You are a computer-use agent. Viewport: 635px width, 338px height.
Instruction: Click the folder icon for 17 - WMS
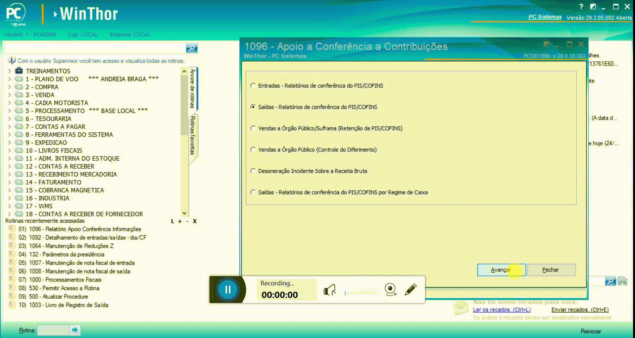click(20, 206)
